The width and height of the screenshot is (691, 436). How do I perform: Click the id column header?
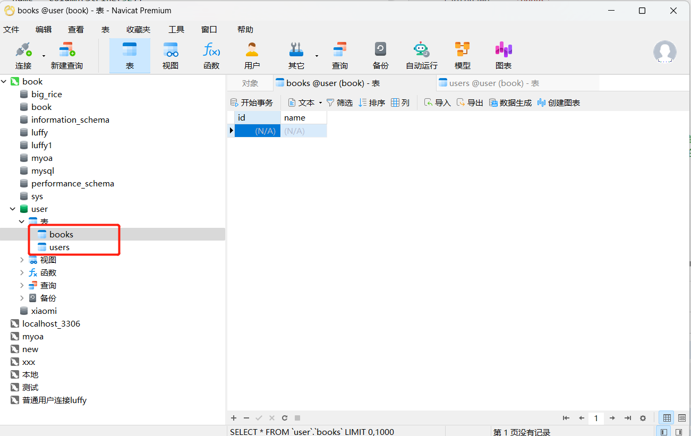click(258, 117)
